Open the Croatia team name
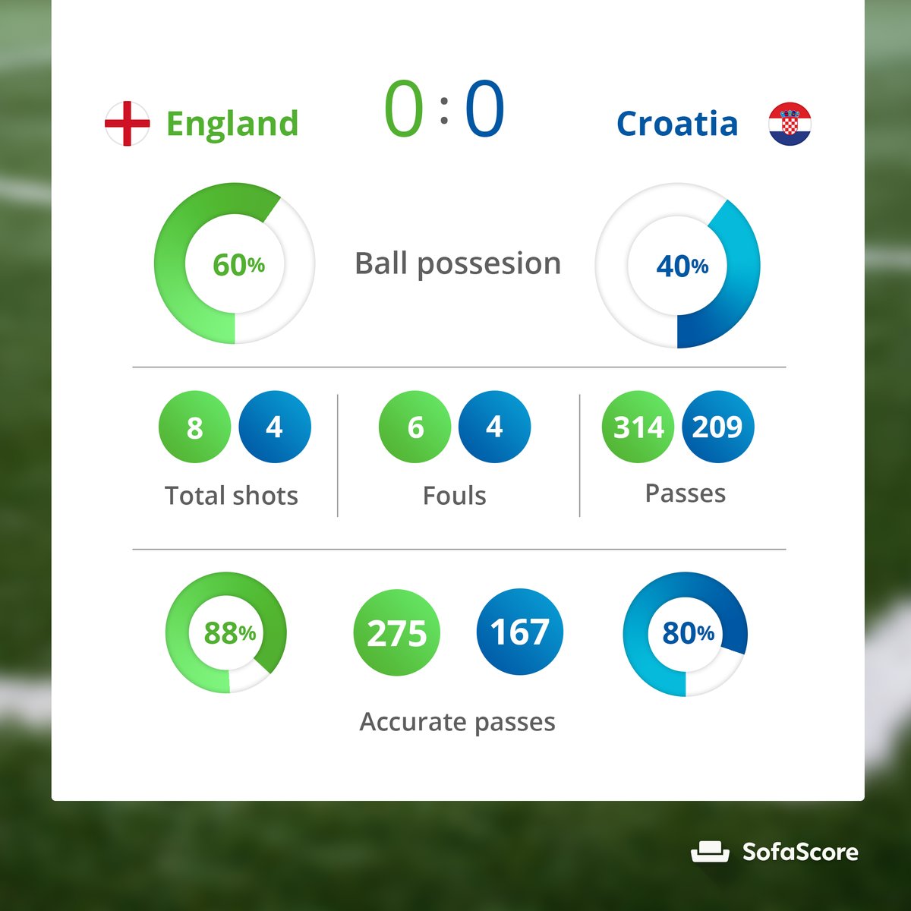 [677, 124]
